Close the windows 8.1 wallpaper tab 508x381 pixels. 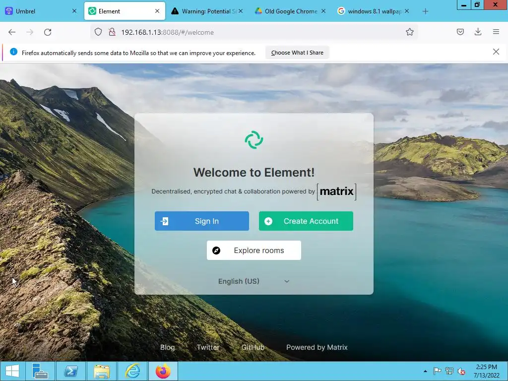pos(407,11)
